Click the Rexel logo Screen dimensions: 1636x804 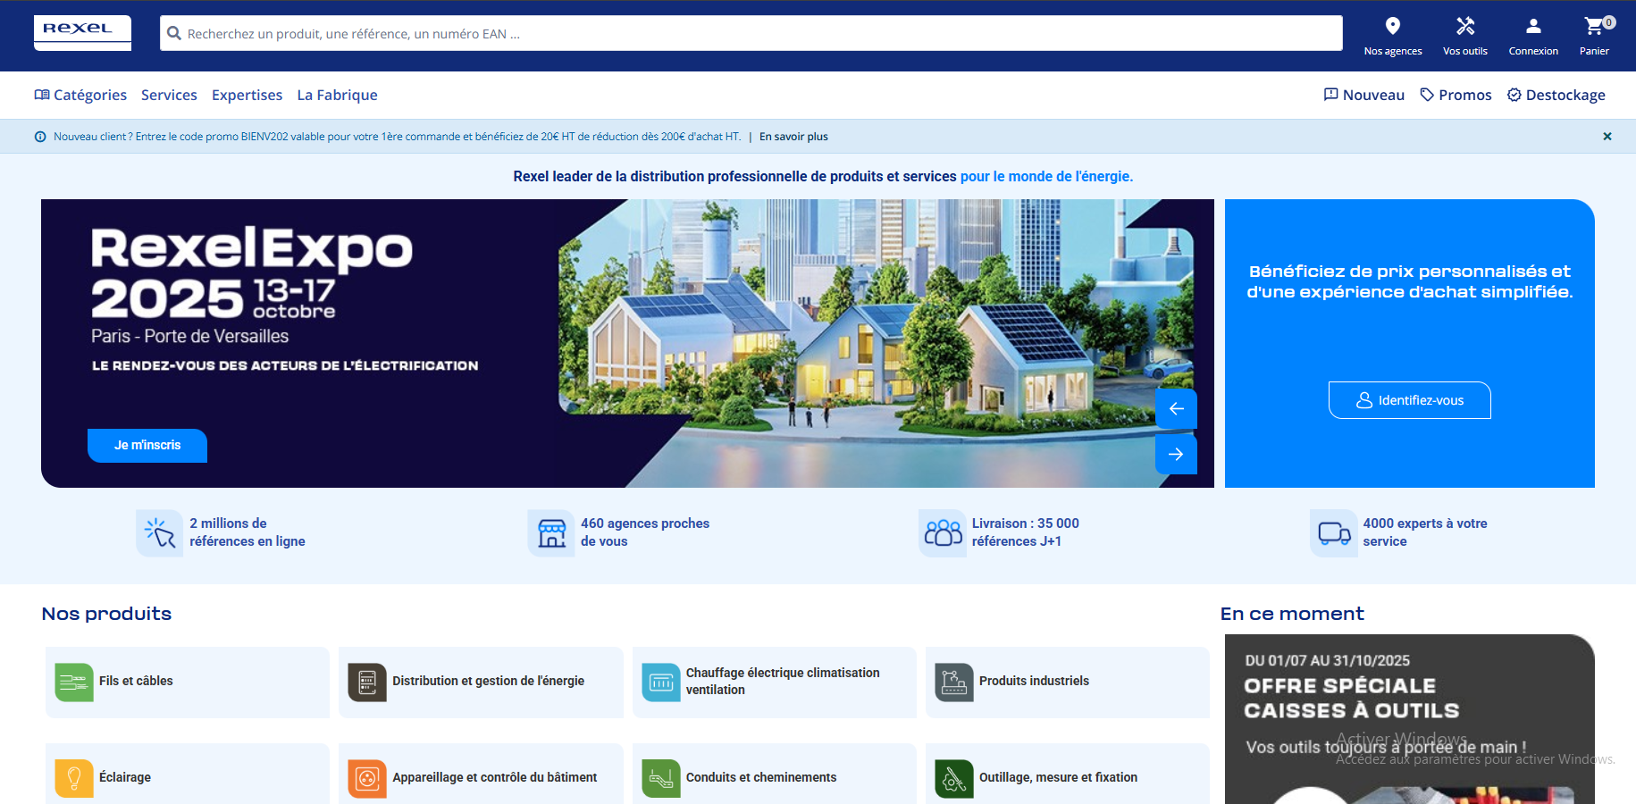82,32
